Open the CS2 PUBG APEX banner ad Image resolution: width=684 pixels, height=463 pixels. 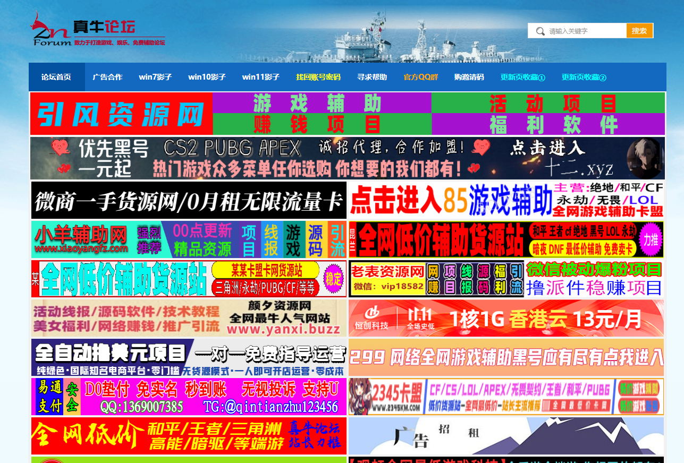coord(348,158)
